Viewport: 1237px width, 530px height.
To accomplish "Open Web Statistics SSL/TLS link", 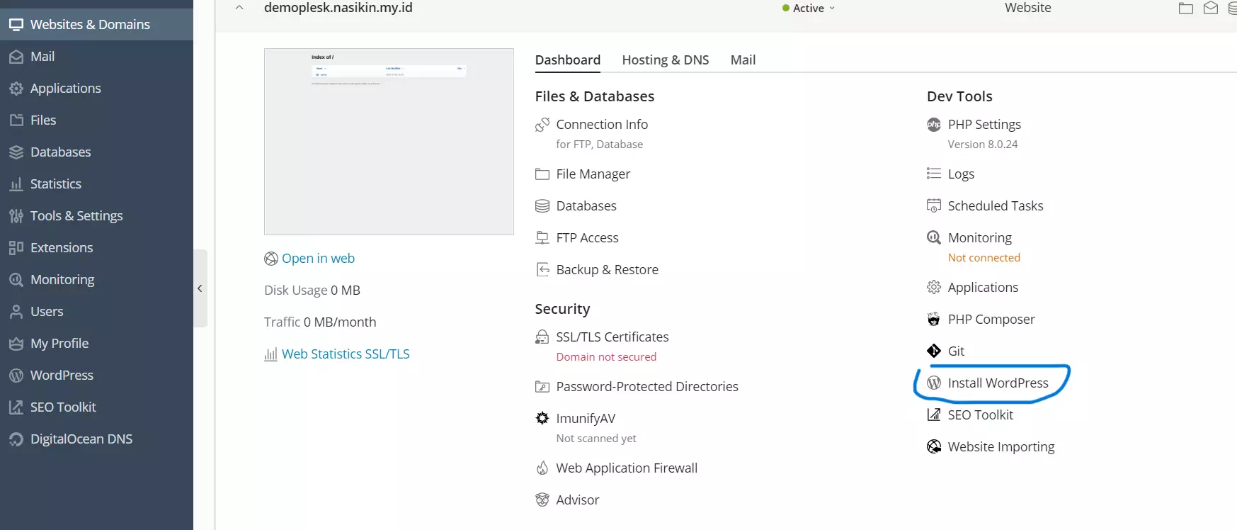I will pos(346,354).
